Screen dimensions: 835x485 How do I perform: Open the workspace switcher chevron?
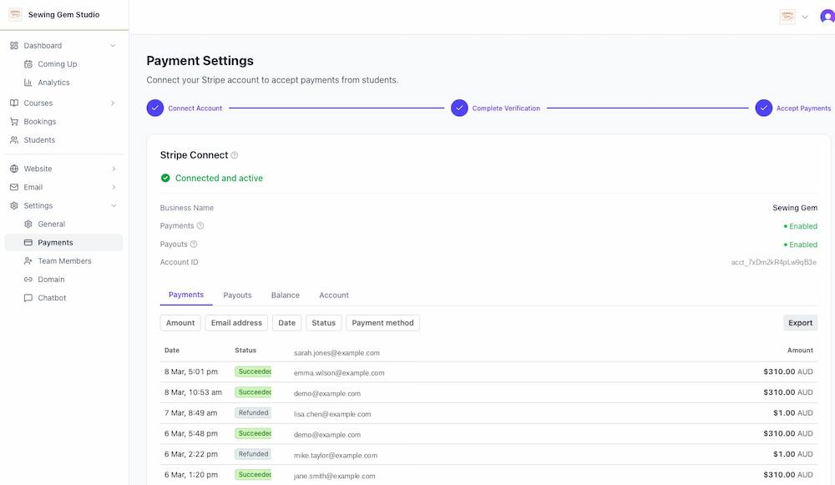[x=804, y=16]
